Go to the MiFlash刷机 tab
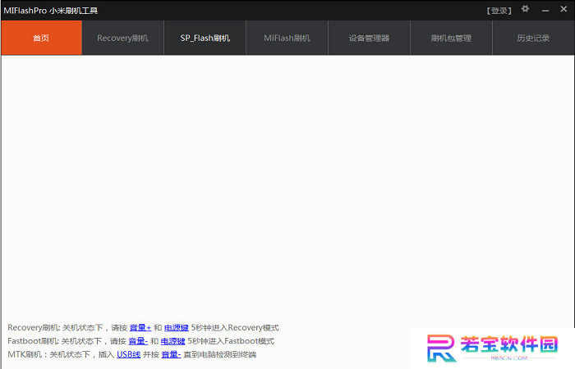This screenshot has height=369, width=575. (287, 38)
